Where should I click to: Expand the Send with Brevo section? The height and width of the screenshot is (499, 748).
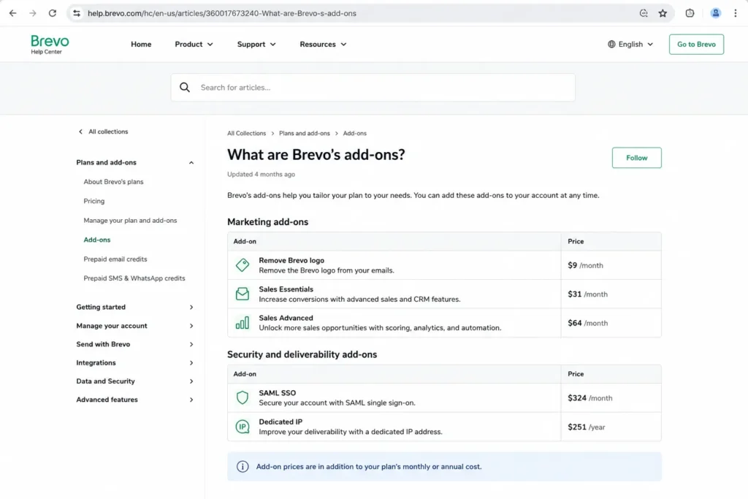135,344
